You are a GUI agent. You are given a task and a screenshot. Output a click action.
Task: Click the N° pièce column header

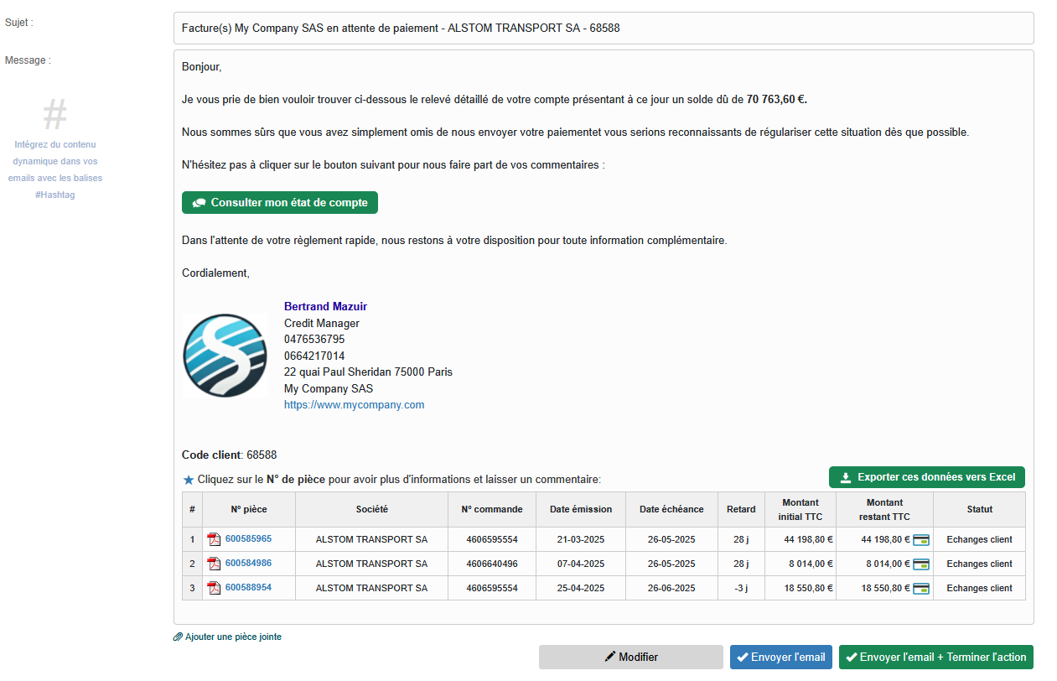[249, 509]
